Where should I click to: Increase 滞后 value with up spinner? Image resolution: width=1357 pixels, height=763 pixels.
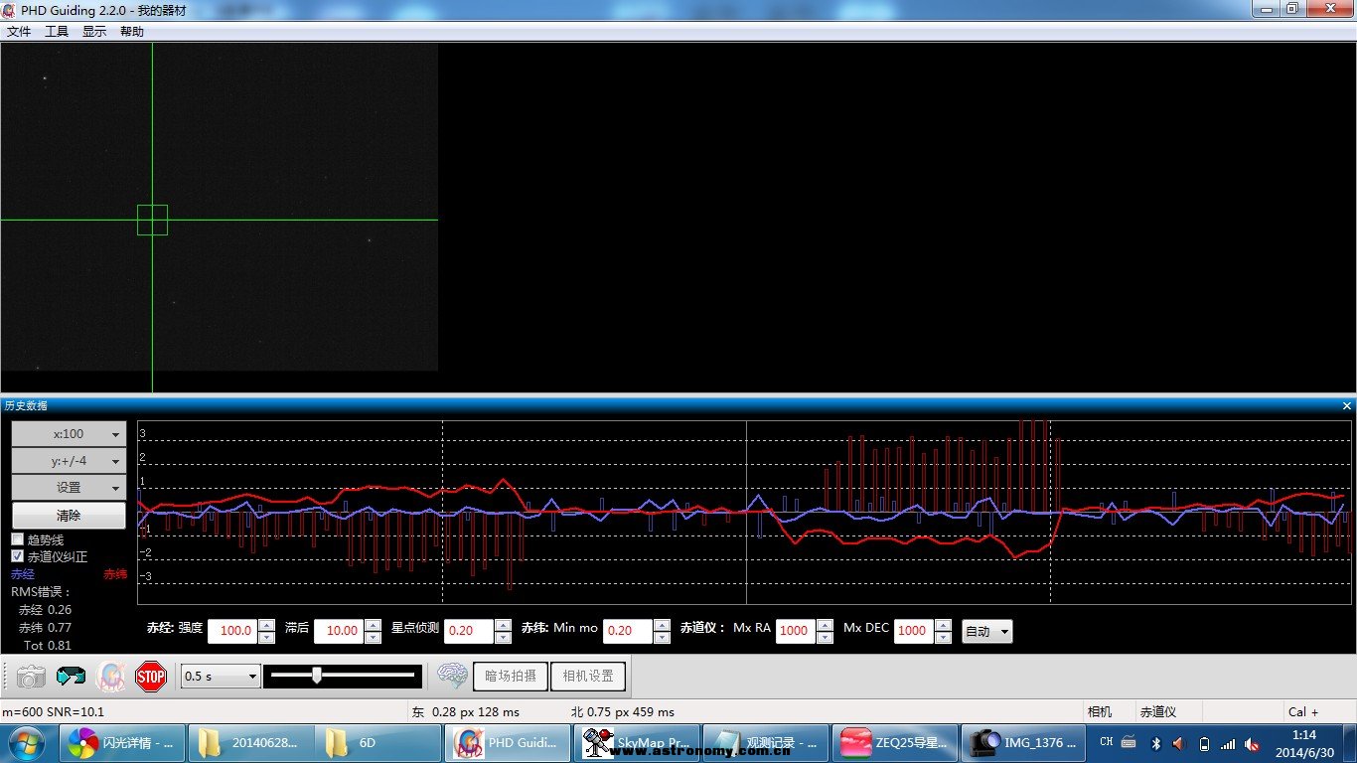coord(373,625)
